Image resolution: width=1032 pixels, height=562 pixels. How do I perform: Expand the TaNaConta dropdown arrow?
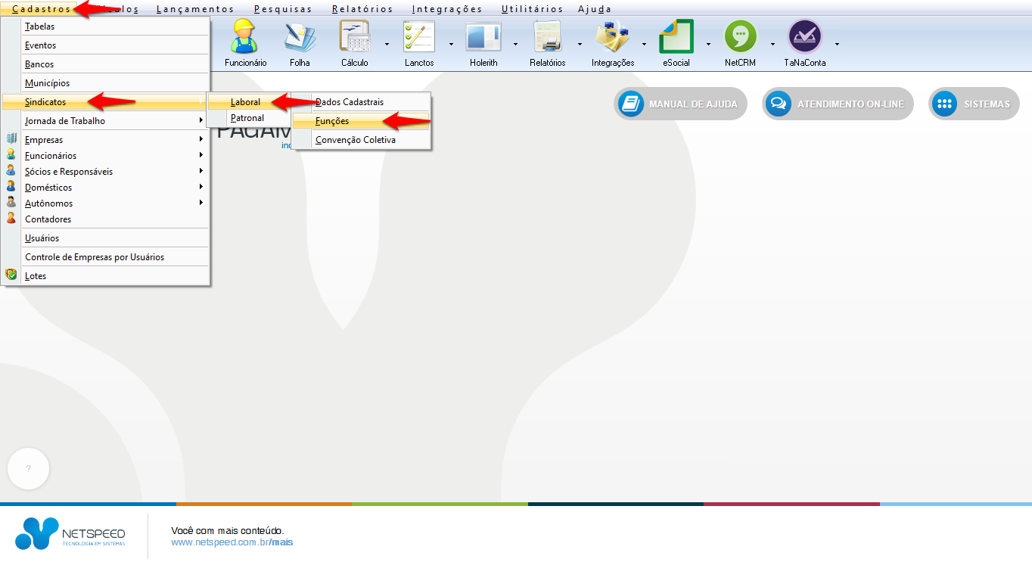click(x=837, y=43)
